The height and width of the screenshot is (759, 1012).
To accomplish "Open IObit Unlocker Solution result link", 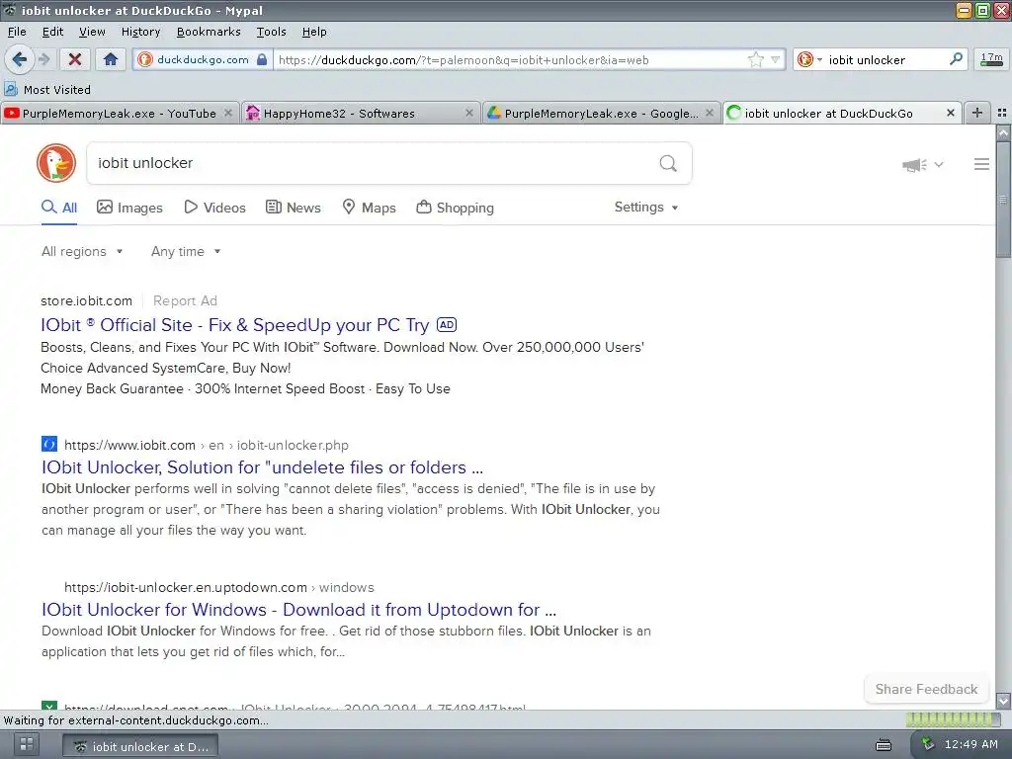I will coord(262,467).
